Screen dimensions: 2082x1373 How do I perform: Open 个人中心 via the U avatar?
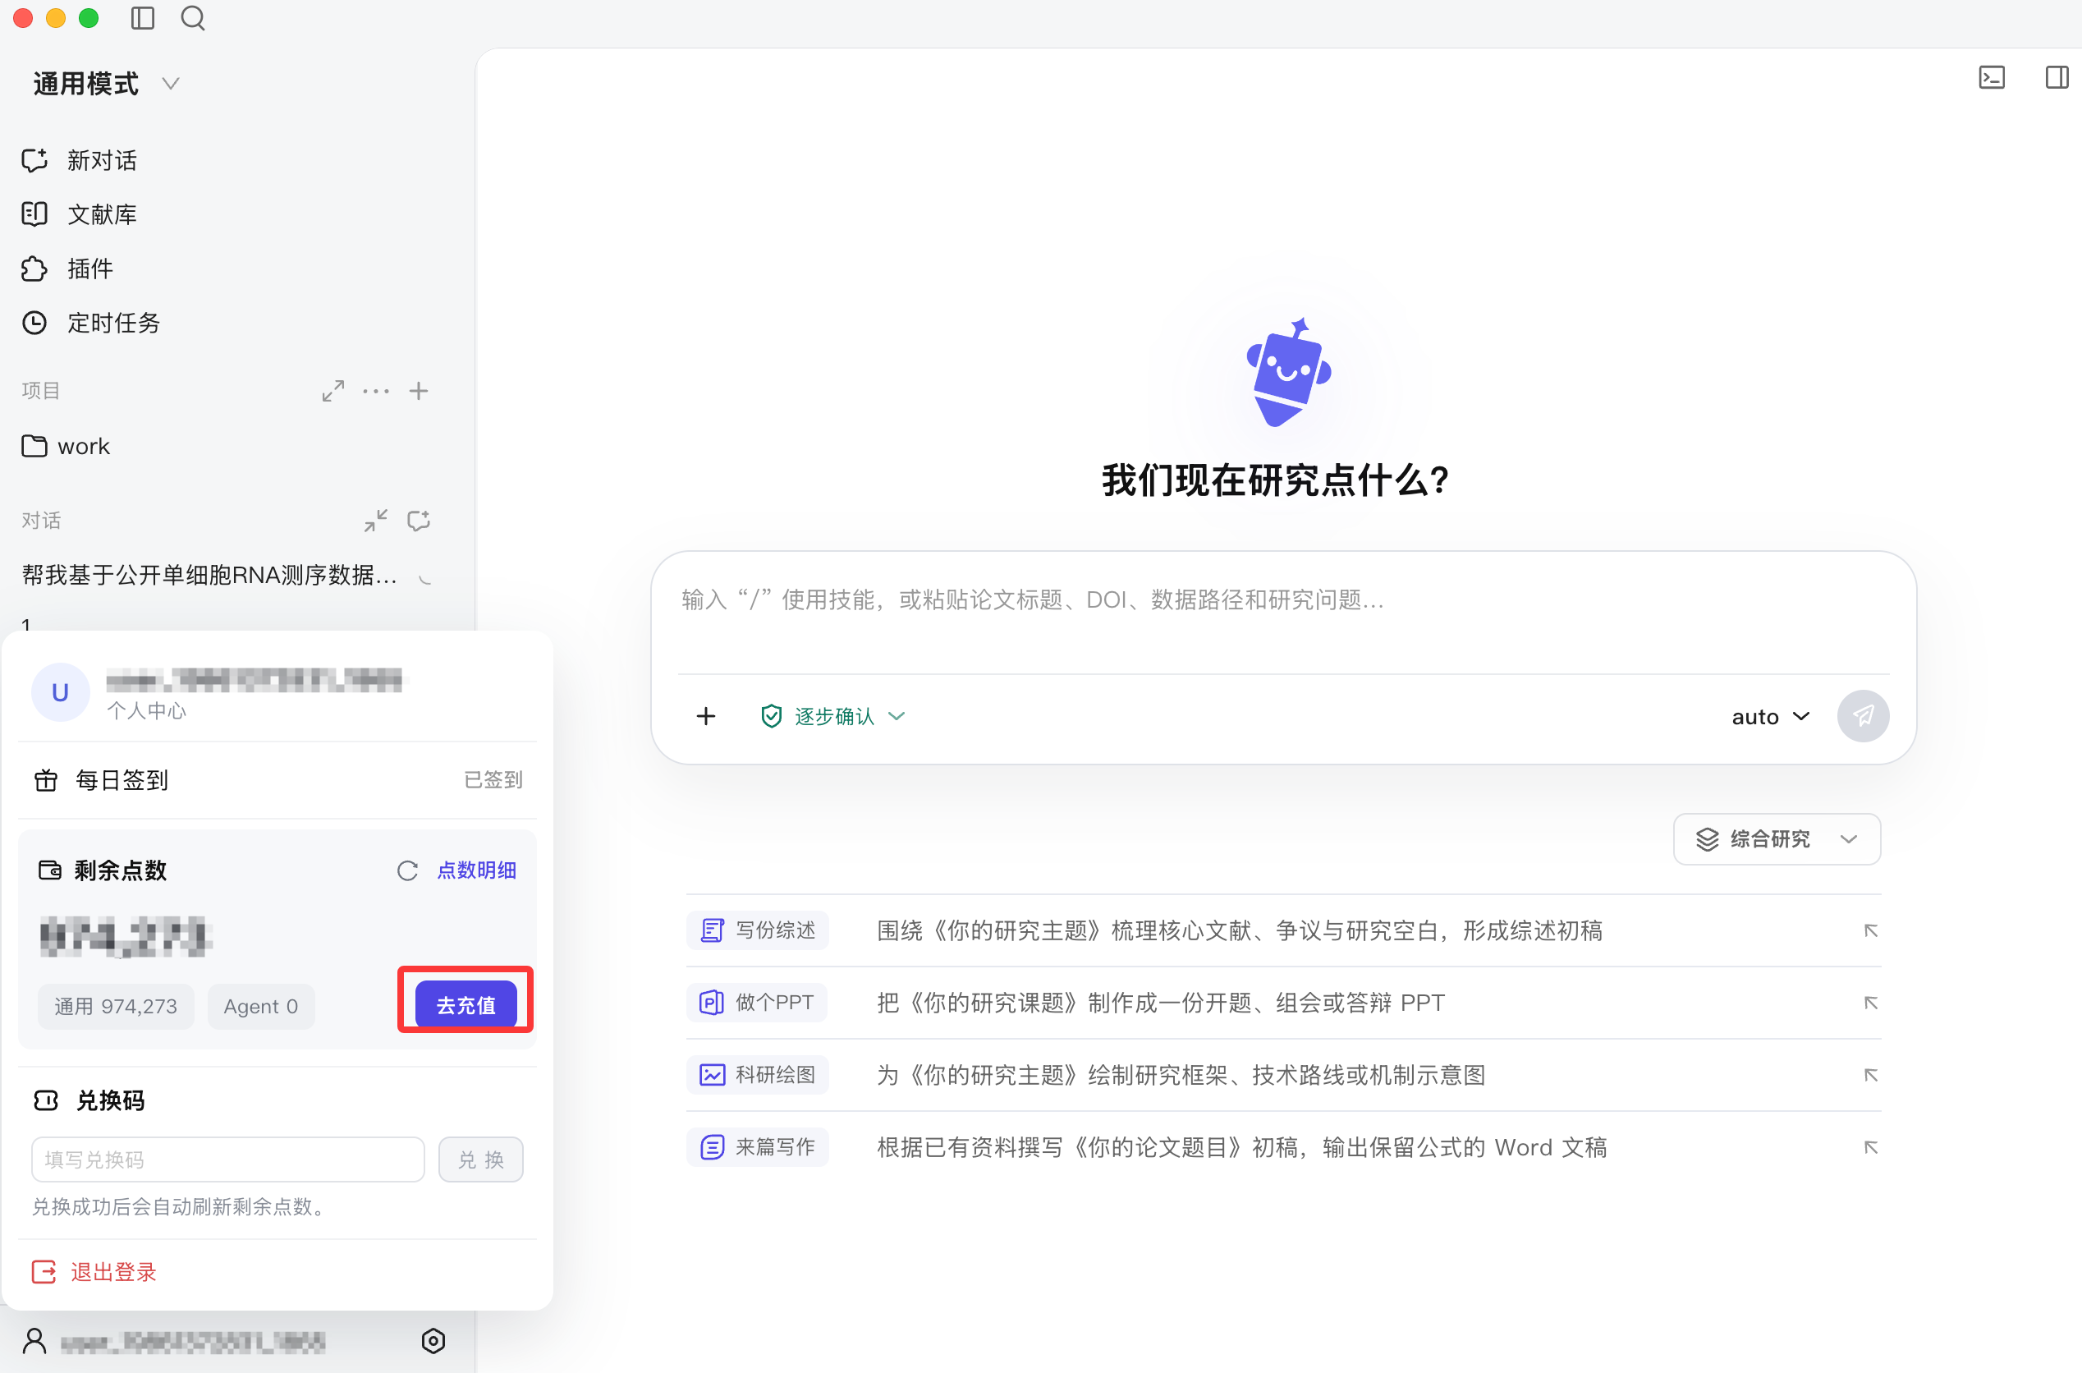click(x=59, y=692)
